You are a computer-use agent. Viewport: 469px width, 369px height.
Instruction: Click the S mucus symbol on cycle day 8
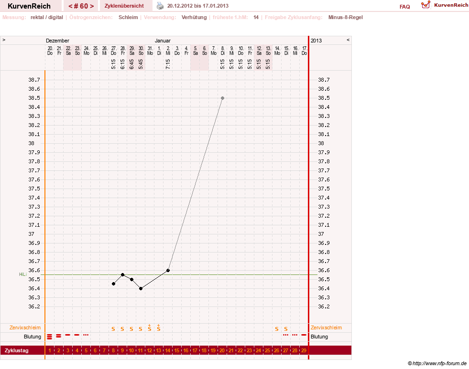click(113, 329)
